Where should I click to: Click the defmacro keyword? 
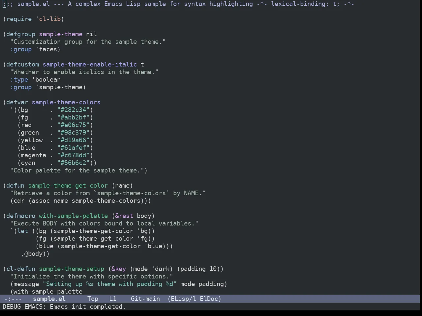[21, 216]
